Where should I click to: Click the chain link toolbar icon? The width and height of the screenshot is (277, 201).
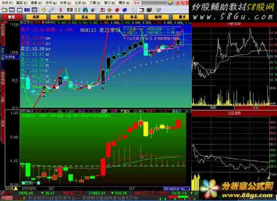click(x=51, y=10)
